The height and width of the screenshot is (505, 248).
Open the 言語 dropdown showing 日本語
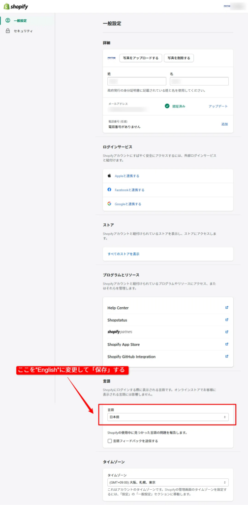(x=168, y=417)
